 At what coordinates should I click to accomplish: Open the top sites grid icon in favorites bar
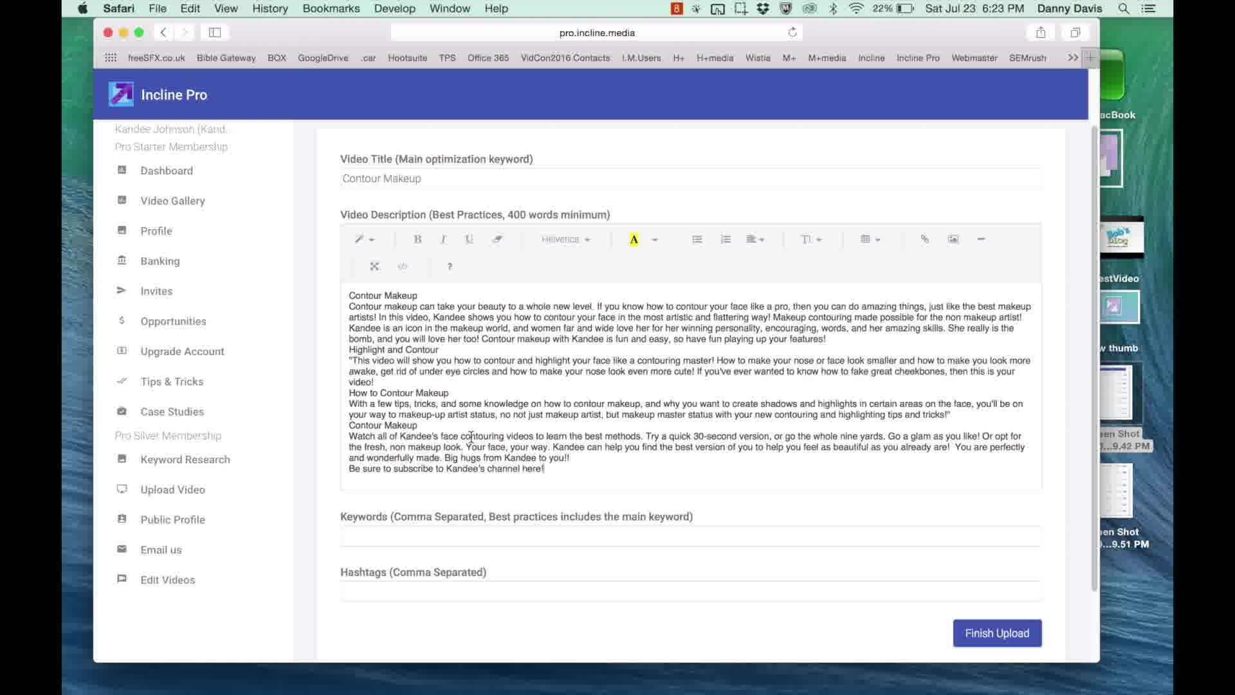pos(111,57)
